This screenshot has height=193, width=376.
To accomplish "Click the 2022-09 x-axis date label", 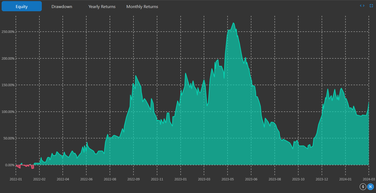I will (x=133, y=179).
